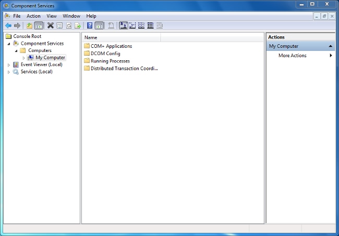The width and height of the screenshot is (339, 236).
Task: Select My Computer in the tree
Action: tap(50, 58)
